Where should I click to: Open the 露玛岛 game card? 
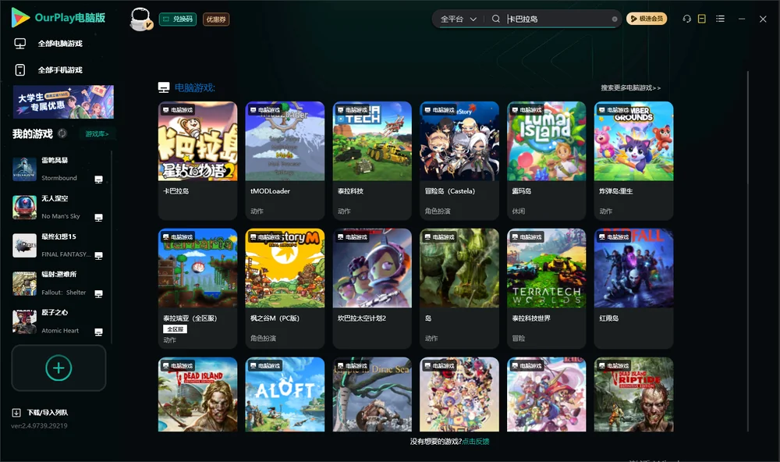pyautogui.click(x=547, y=161)
